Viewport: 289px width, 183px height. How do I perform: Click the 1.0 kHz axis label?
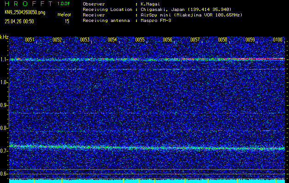(x=3, y=82)
